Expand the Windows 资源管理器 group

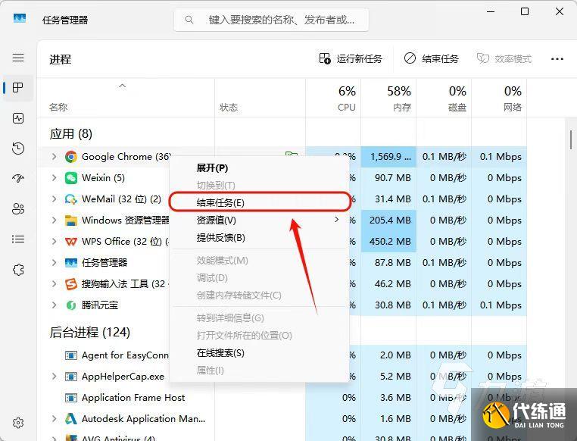tap(54, 220)
